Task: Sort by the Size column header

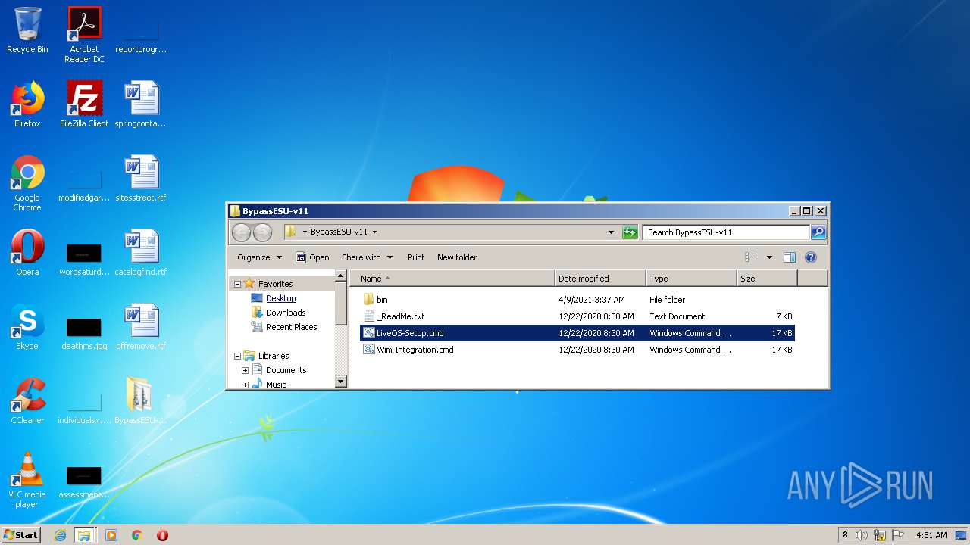Action: tap(767, 279)
